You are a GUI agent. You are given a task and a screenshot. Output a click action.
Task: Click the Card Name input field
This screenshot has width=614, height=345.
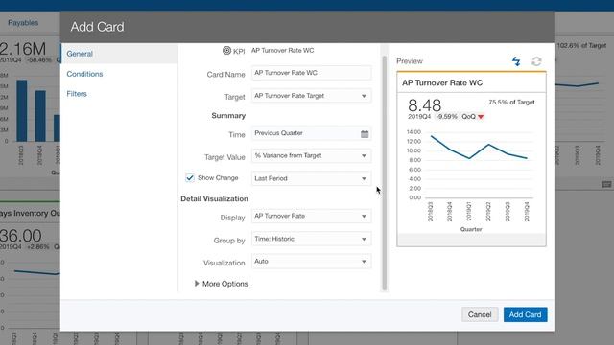pyautogui.click(x=311, y=73)
